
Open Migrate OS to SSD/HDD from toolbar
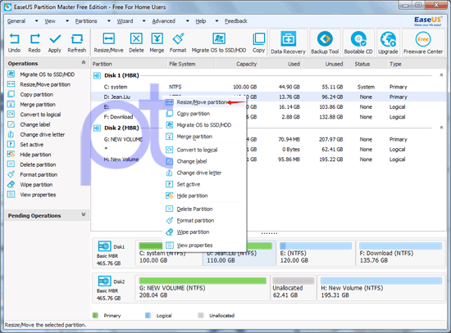219,43
